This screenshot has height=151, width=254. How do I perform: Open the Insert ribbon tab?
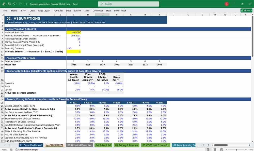[x=23, y=10]
